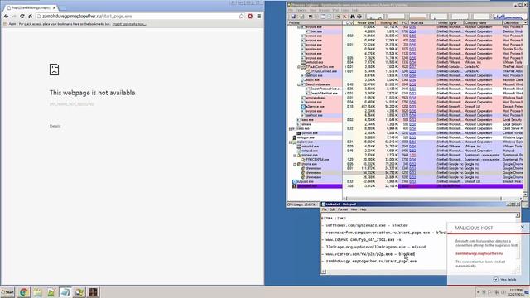
Task: Open the folder icon on the taskbar
Action: coord(37,292)
